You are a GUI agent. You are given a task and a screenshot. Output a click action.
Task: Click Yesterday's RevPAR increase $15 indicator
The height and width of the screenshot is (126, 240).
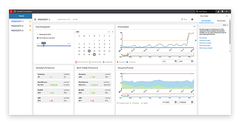point(52,93)
